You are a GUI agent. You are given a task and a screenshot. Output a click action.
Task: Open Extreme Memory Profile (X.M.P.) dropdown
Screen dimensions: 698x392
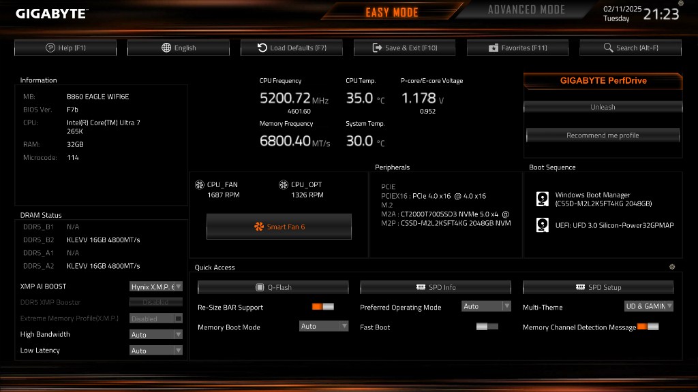point(156,318)
